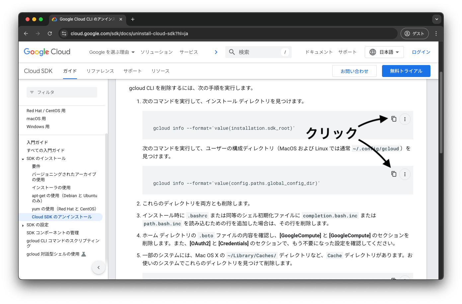Switch to the リファレンス tab
The image size is (462, 304).
[100, 71]
